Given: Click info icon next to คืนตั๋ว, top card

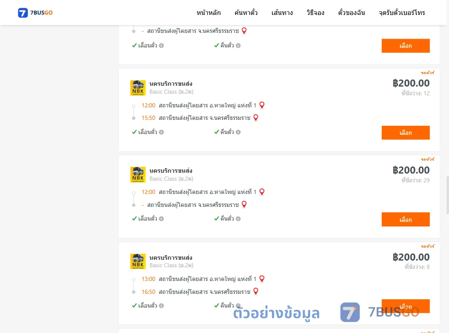Looking at the screenshot, I should [x=238, y=46].
